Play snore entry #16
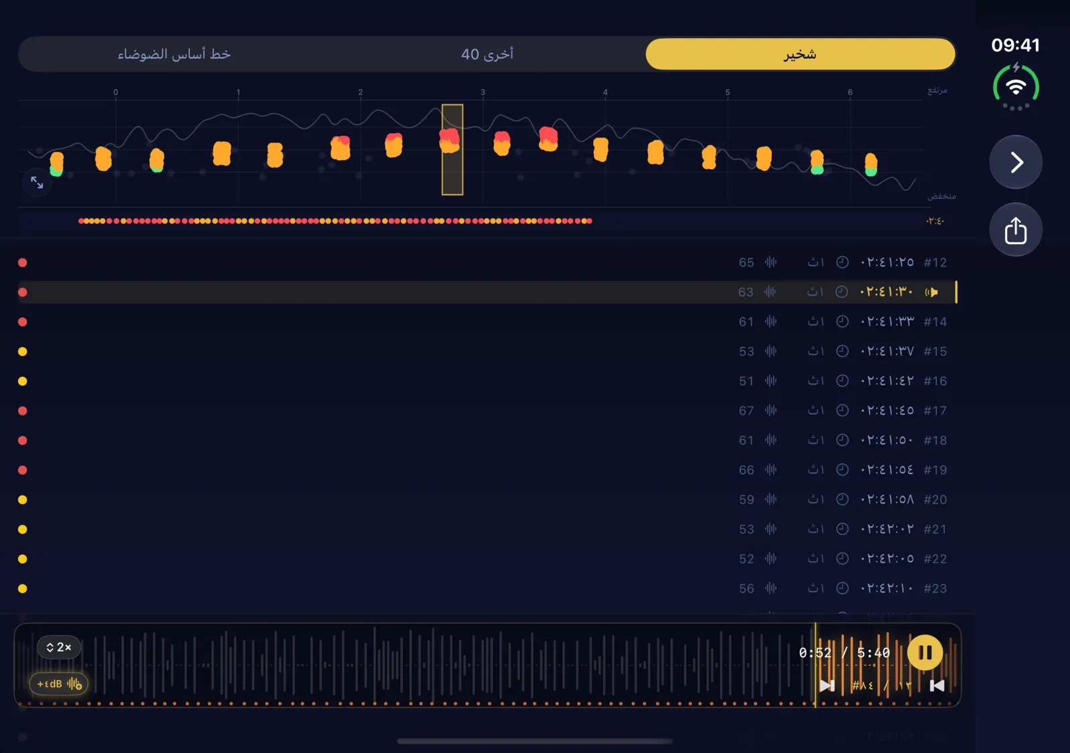 point(487,381)
